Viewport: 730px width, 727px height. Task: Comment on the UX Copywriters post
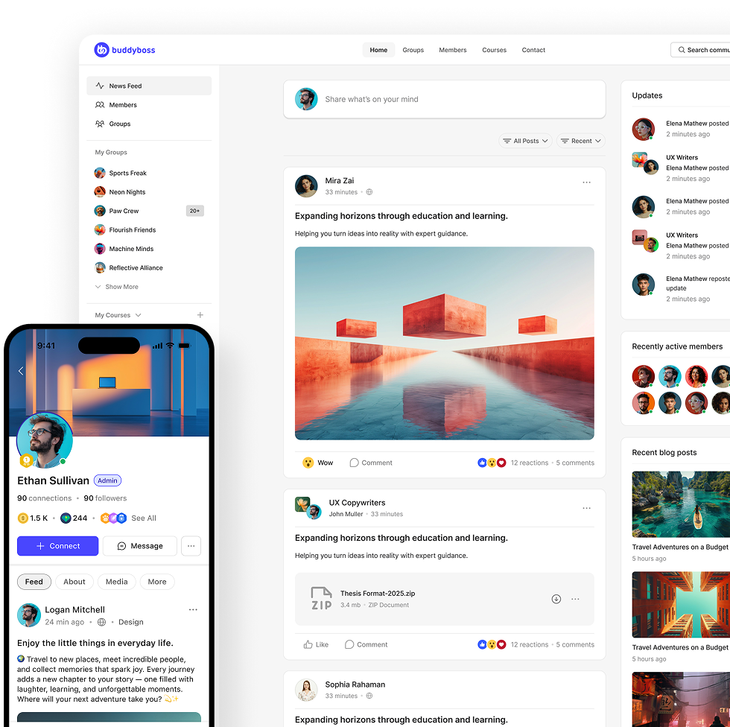point(366,644)
